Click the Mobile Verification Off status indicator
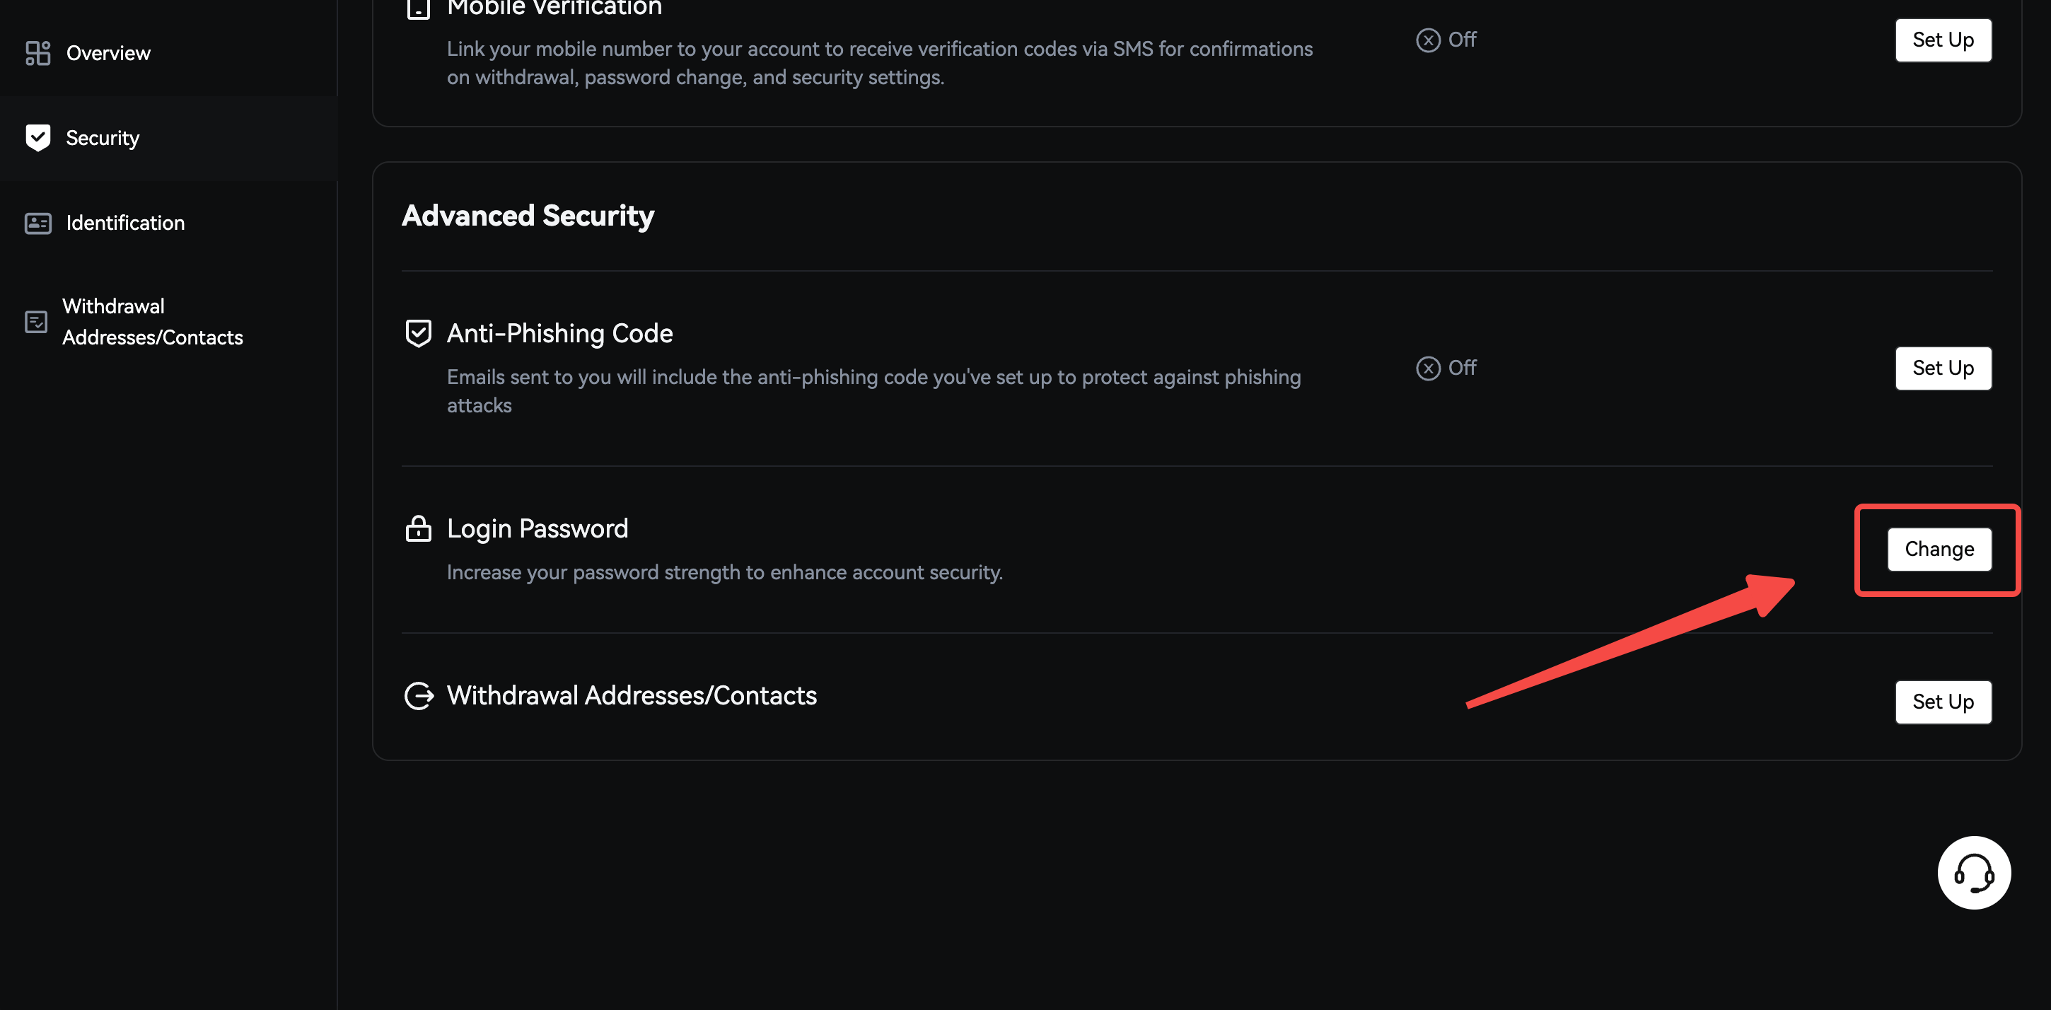 [x=1446, y=40]
